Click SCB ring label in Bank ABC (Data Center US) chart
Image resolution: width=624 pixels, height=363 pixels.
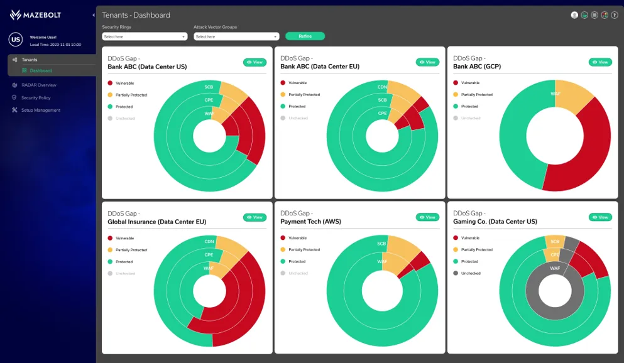pyautogui.click(x=209, y=87)
